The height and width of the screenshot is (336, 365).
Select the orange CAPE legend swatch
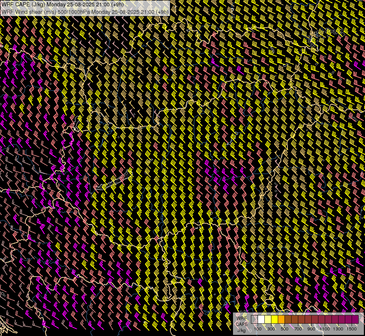[x=281, y=319]
